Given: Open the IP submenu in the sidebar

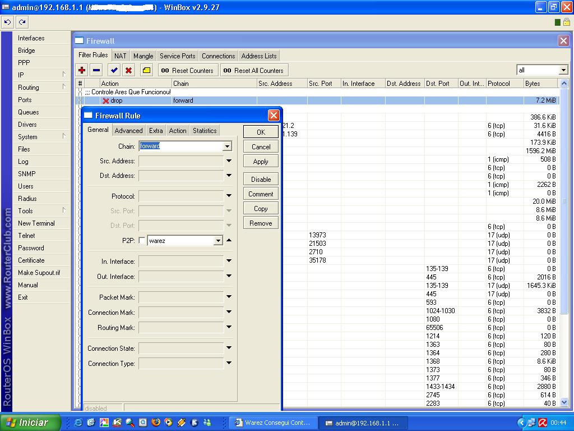Looking at the screenshot, I should pos(41,75).
